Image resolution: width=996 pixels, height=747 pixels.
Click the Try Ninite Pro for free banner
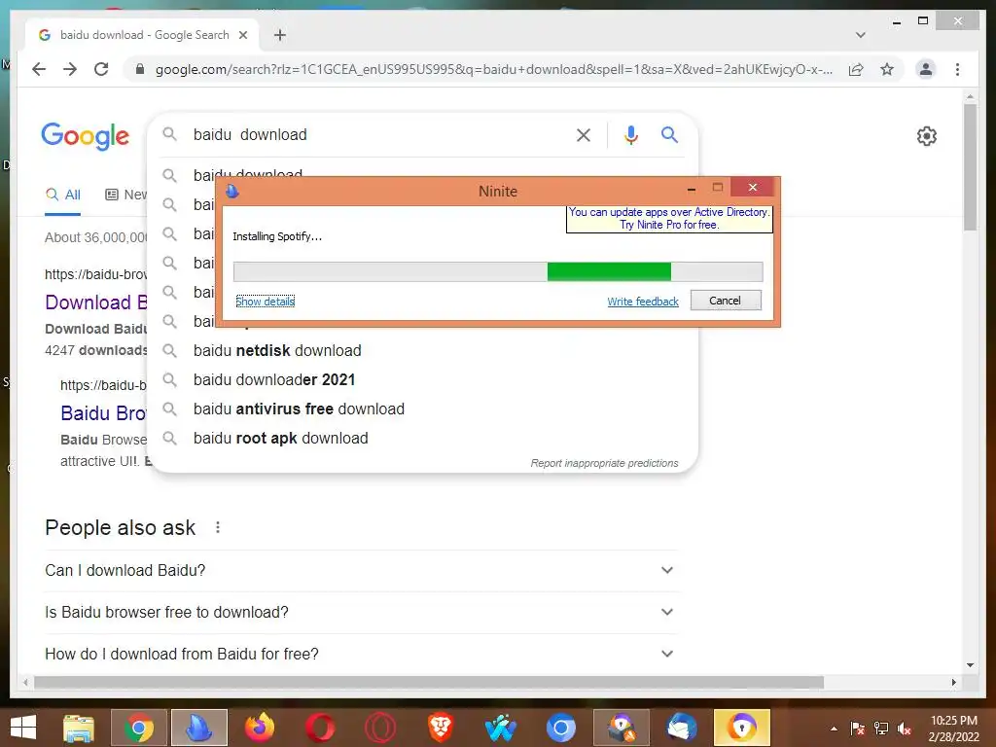point(669,219)
